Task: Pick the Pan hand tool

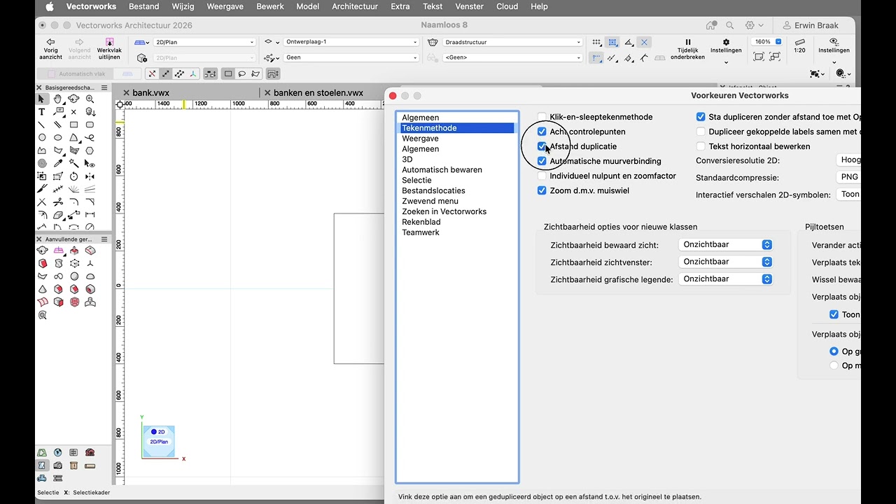Action: (58, 99)
